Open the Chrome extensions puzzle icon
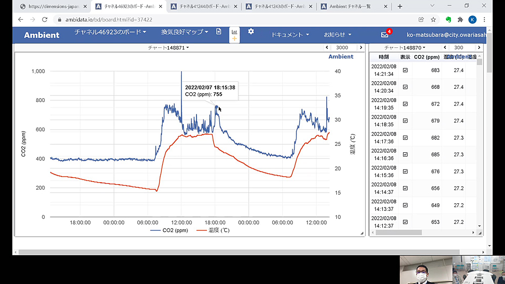 click(x=460, y=20)
